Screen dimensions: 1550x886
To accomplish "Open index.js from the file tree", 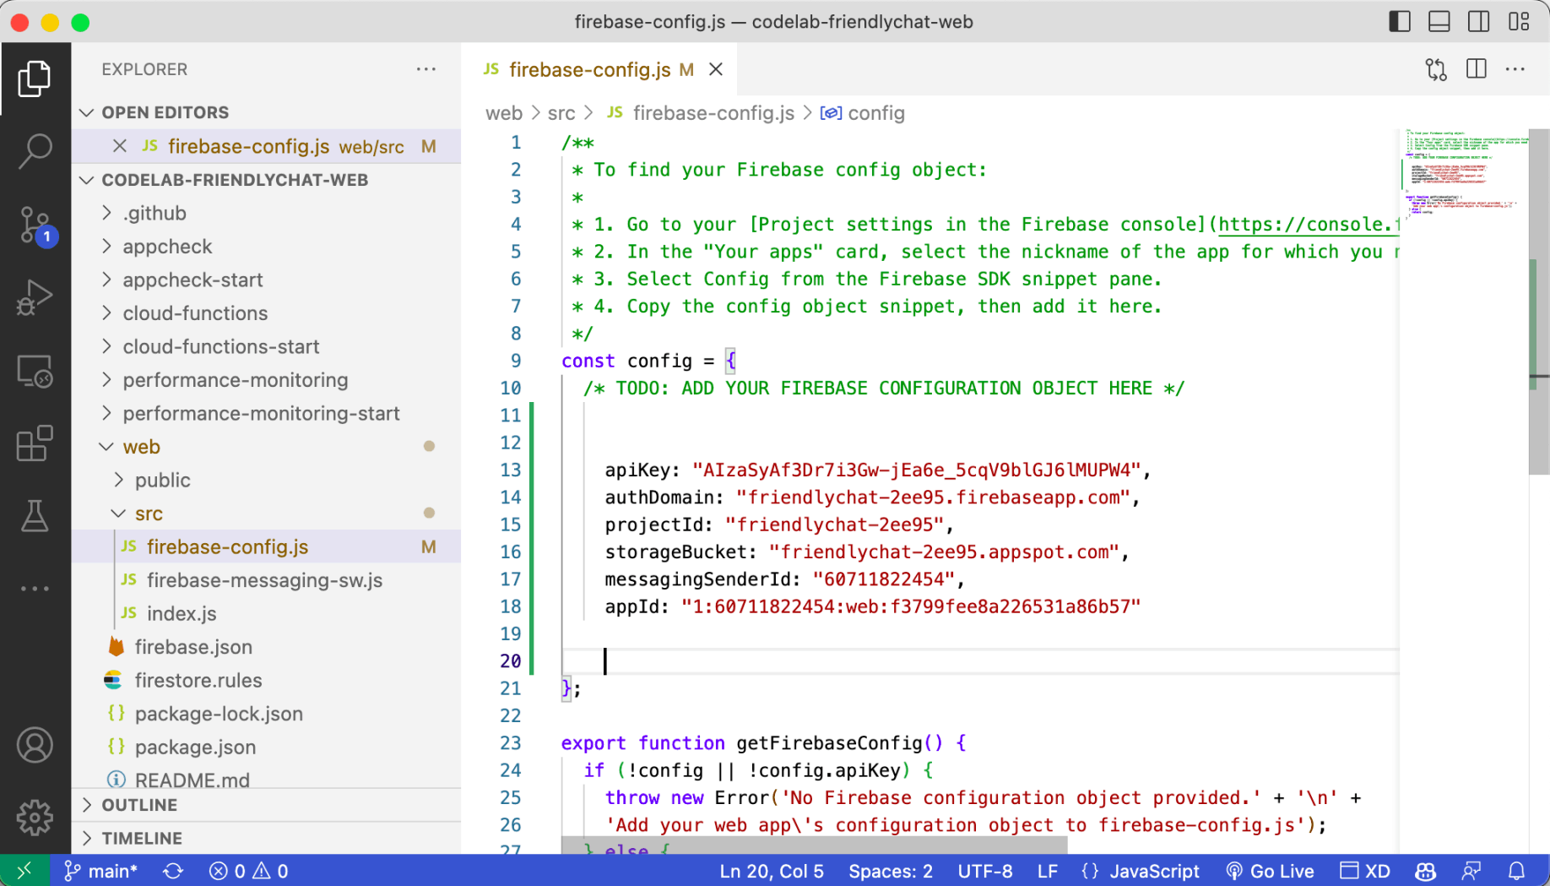I will coord(182,614).
